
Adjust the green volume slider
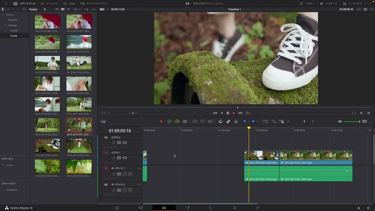(x=352, y=121)
